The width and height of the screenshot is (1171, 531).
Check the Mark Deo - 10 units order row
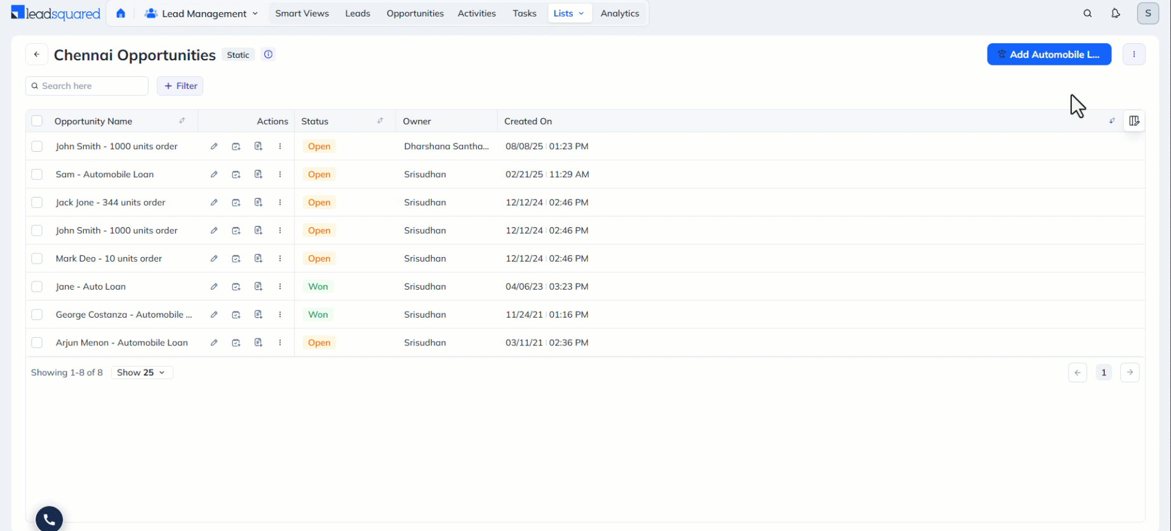[37, 259]
